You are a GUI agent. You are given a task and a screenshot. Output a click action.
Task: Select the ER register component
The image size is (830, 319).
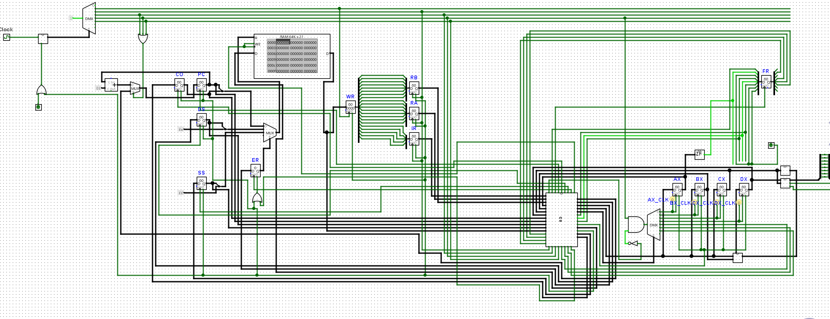255,171
